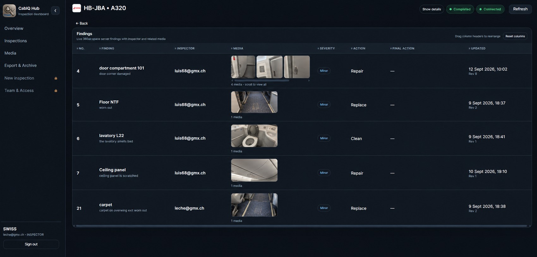Image resolution: width=537 pixels, height=257 pixels.
Task: Click the row 4 media scrollbar thumb
Action: tap(262, 81)
